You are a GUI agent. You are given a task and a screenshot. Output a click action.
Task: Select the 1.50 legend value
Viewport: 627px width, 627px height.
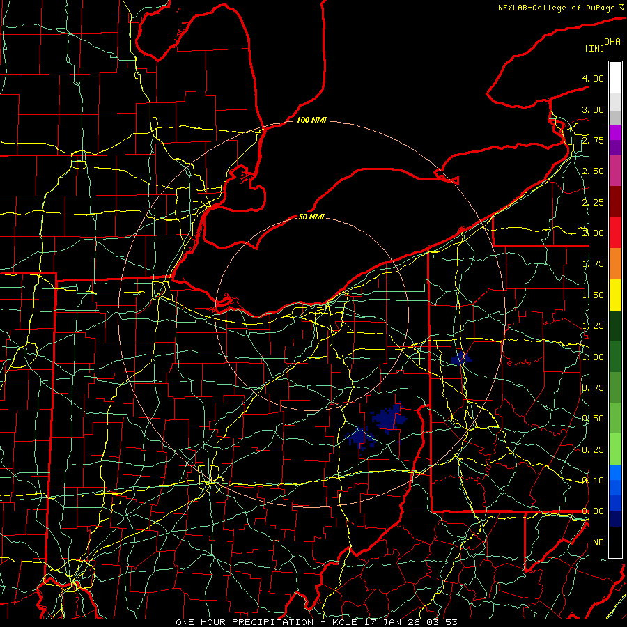(593, 295)
